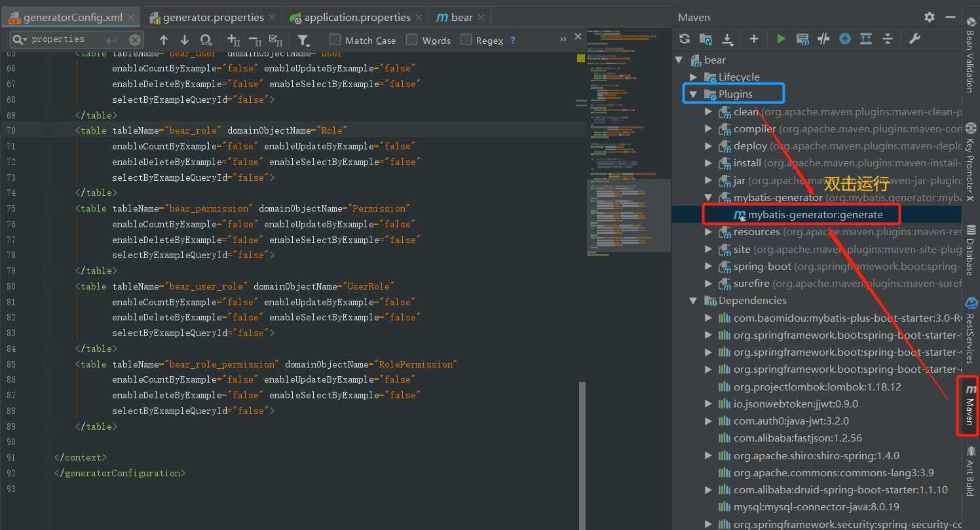Expand the deploy plugin node

tap(708, 146)
